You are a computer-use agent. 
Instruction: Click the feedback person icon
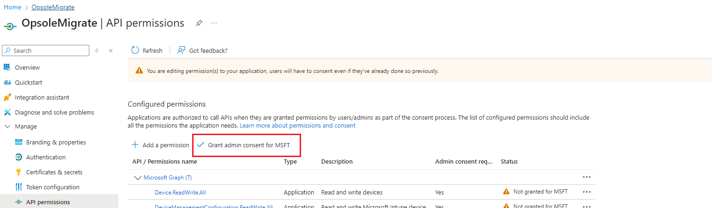click(181, 50)
